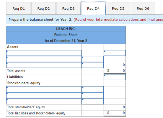The height and width of the screenshot is (118, 163).
Task: Click Total liabilities and stockholders' equity value
Action: click(x=115, y=113)
